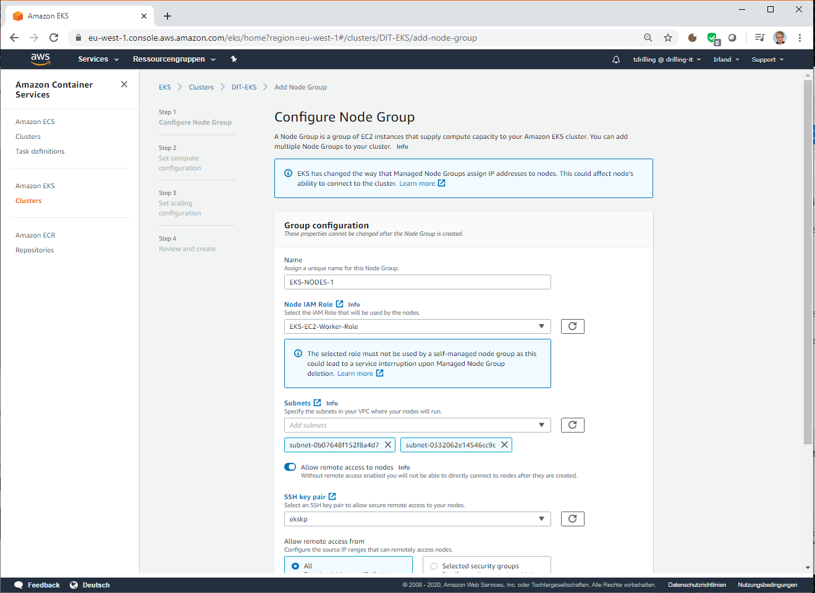Open the SSH key pair ekskp dropdown
Screen dimensions: 815x593
(418, 519)
